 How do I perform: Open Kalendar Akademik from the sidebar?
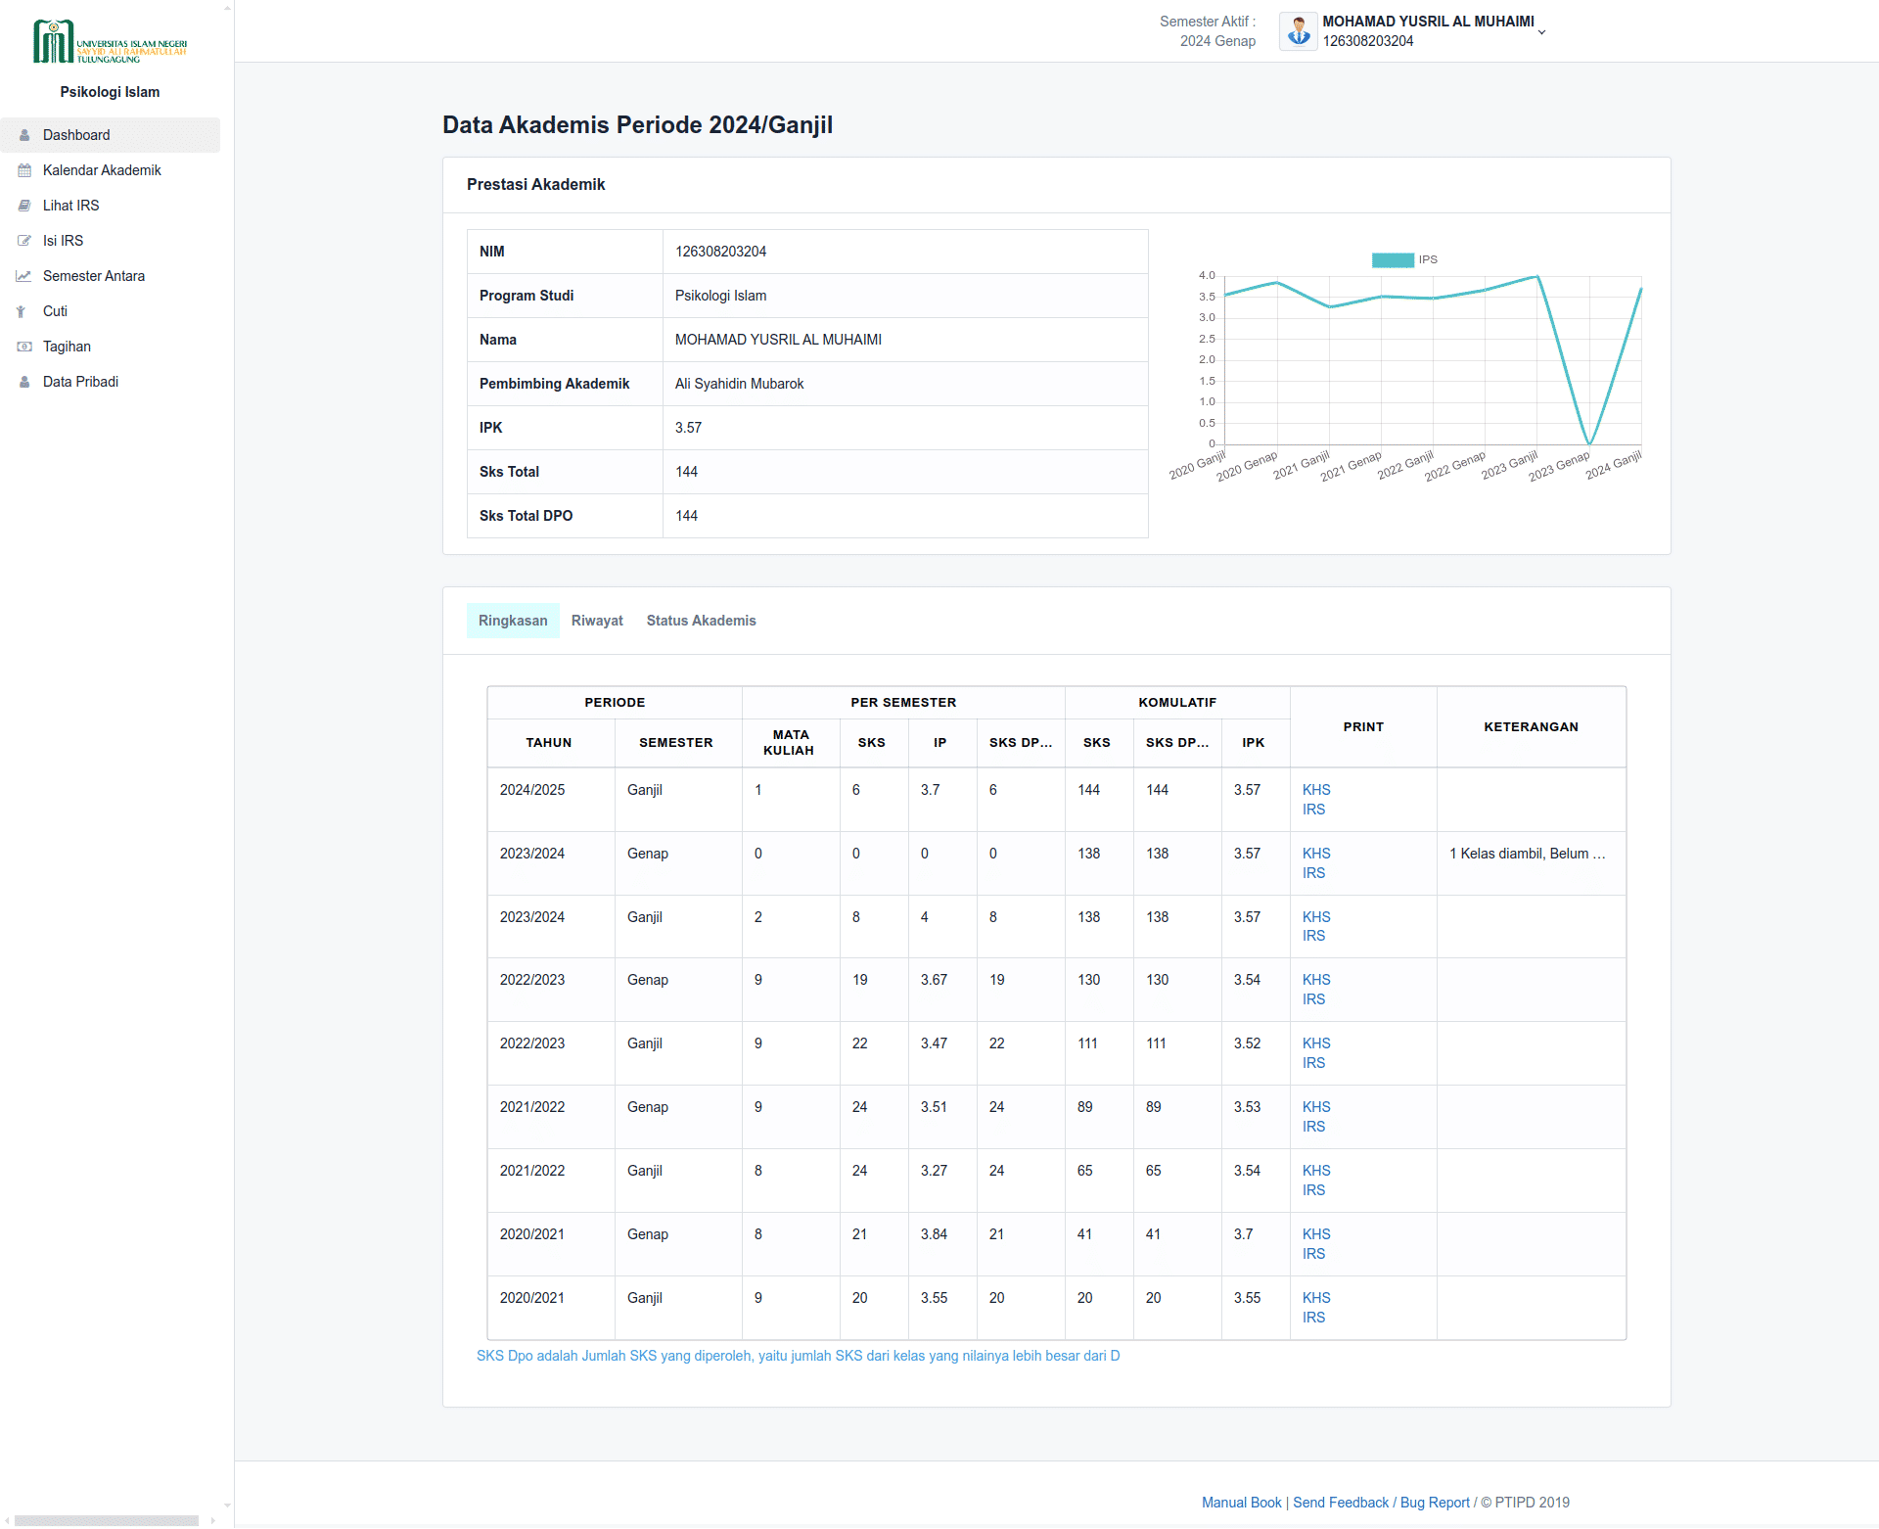point(110,170)
